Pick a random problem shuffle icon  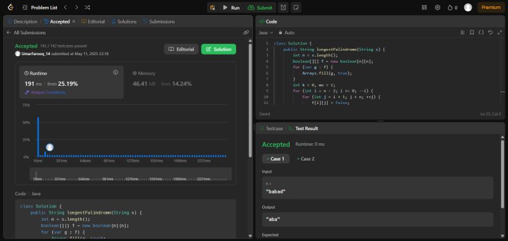click(x=88, y=7)
